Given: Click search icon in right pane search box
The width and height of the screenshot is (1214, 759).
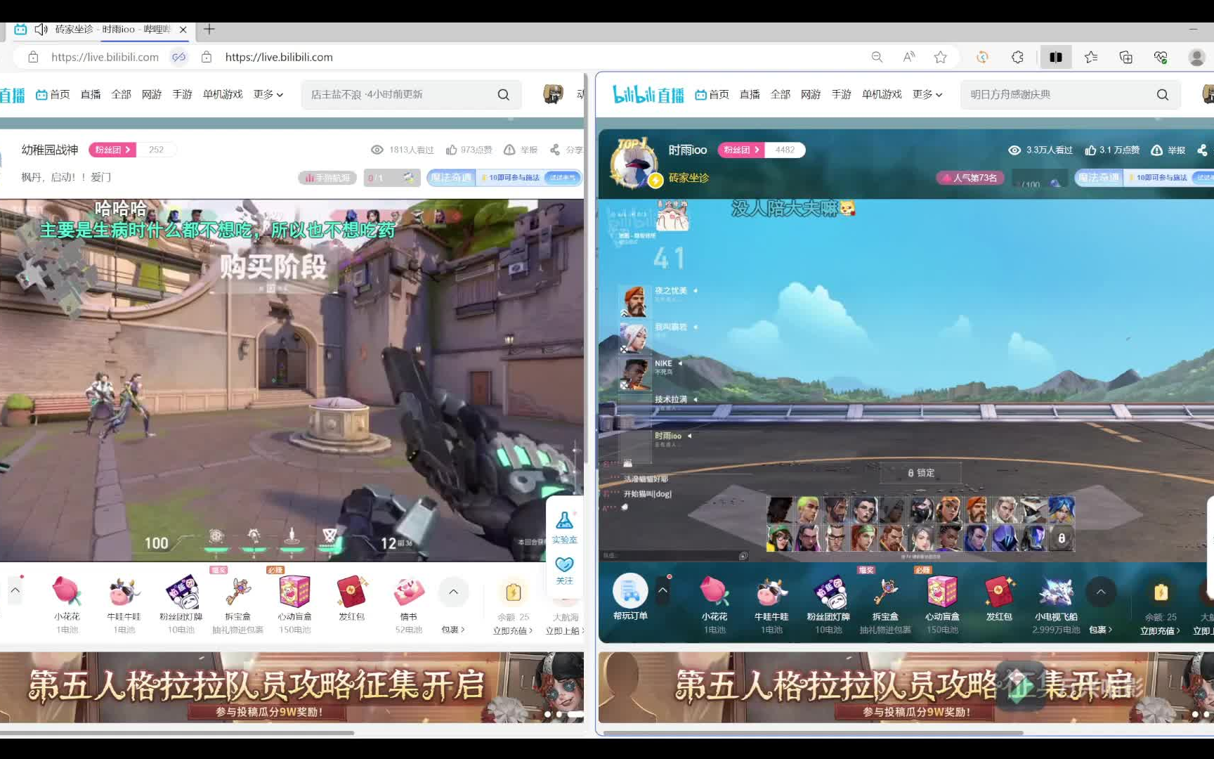Looking at the screenshot, I should [x=1163, y=94].
